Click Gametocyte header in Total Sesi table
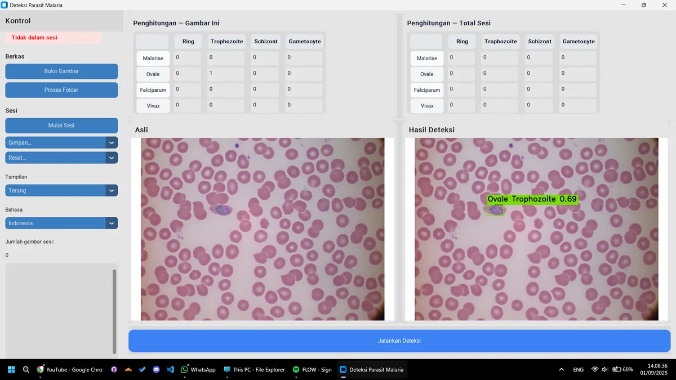Image resolution: width=676 pixels, height=380 pixels. pyautogui.click(x=579, y=42)
